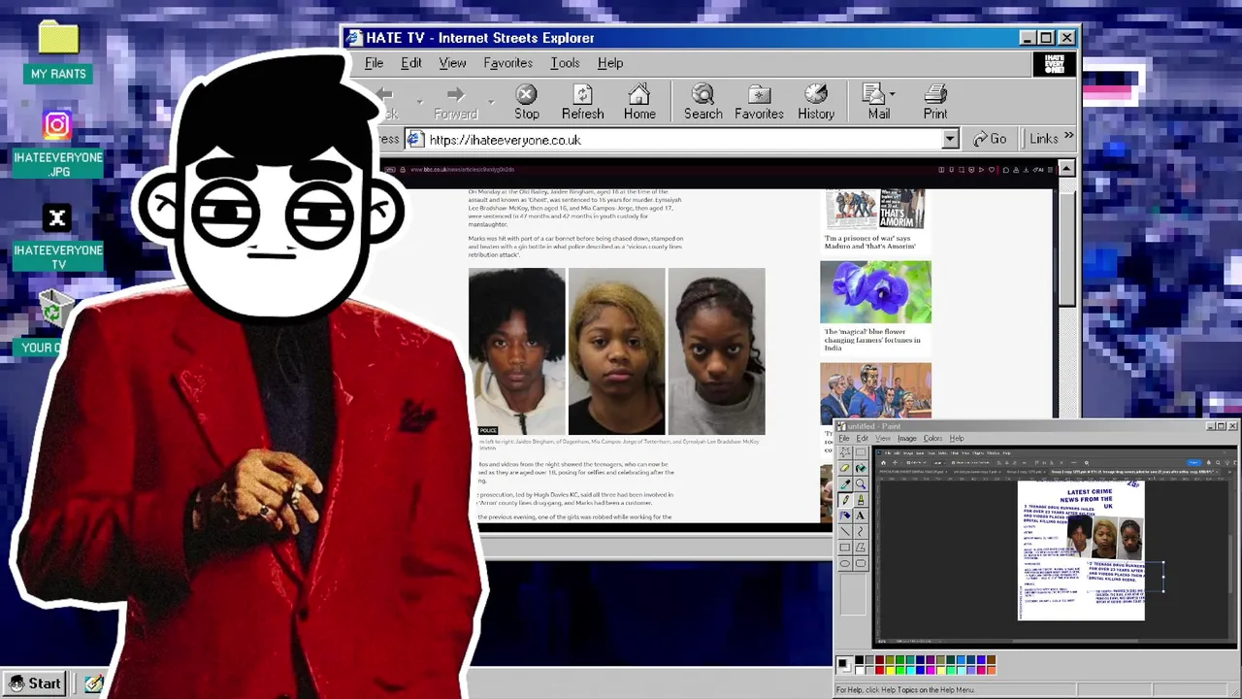Open the X IHATEEVERYONE TV desktop icon
The image size is (1242, 699).
click(57, 238)
